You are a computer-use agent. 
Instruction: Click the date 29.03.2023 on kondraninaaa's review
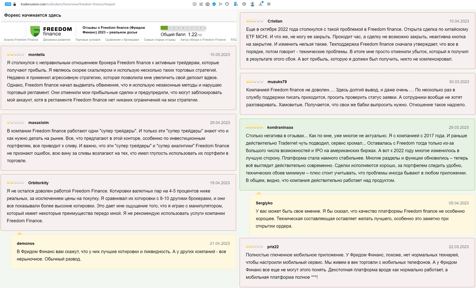pos(459,127)
